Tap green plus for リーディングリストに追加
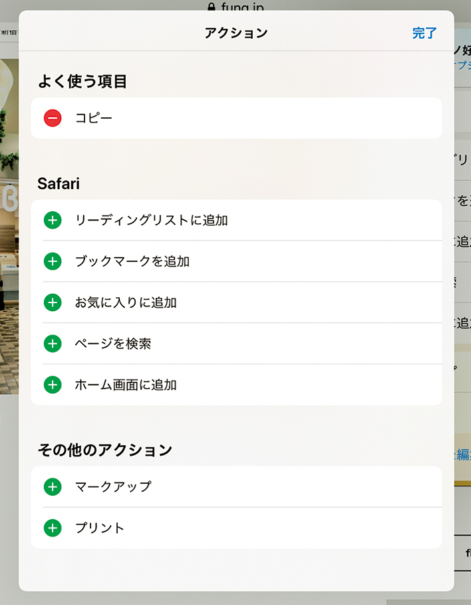 click(x=53, y=220)
